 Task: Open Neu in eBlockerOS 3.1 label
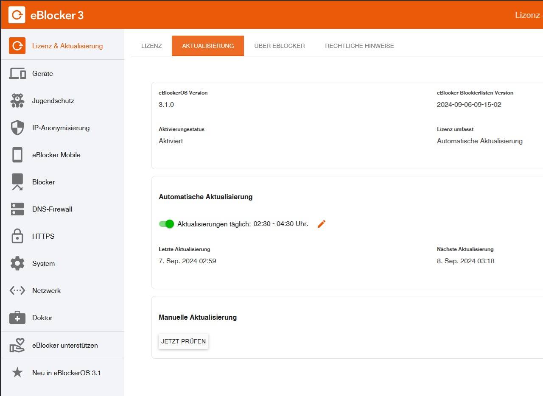pos(67,373)
